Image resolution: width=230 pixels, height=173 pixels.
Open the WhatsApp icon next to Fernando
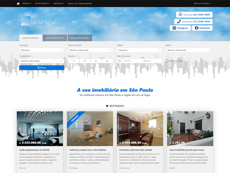pyautogui.click(x=181, y=14)
